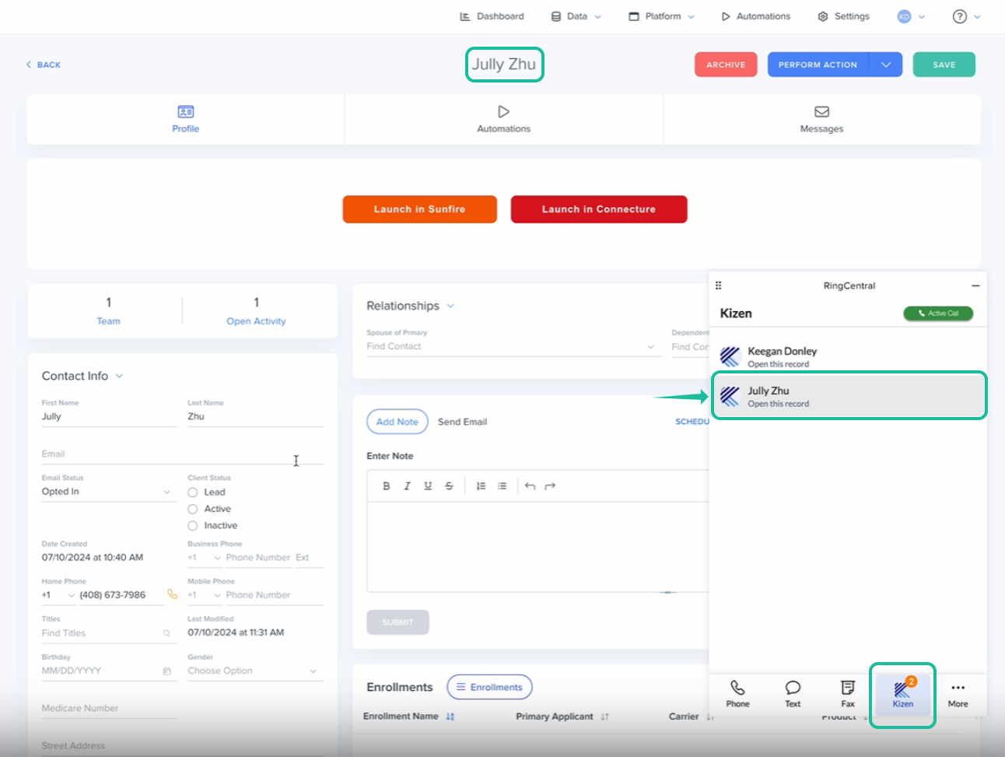This screenshot has width=1005, height=757.
Task: Open the Spouse of Primary Find Contact dropdown
Action: click(512, 347)
